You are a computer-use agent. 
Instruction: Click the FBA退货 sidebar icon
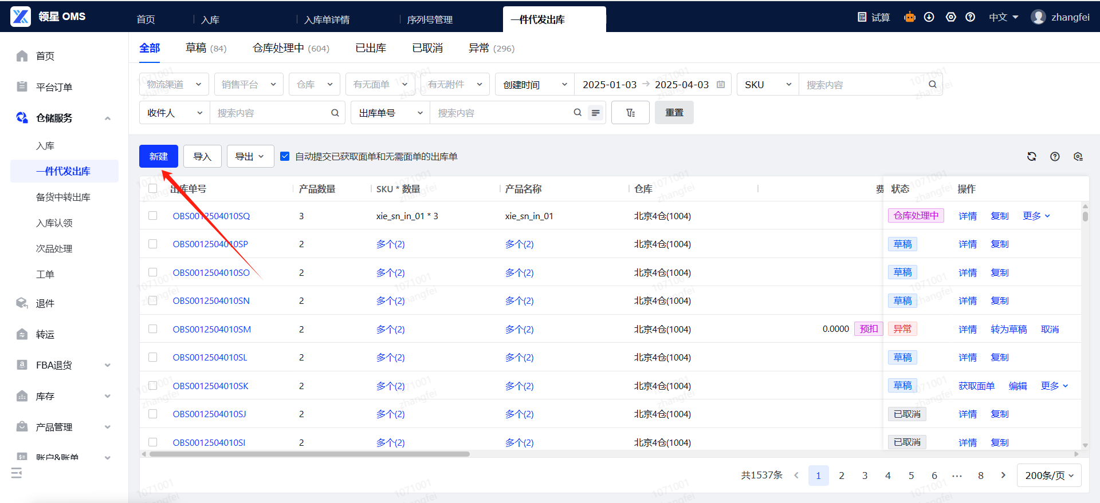[x=22, y=365]
